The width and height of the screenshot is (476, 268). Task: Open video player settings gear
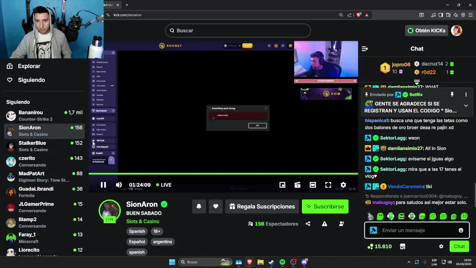coord(343,185)
